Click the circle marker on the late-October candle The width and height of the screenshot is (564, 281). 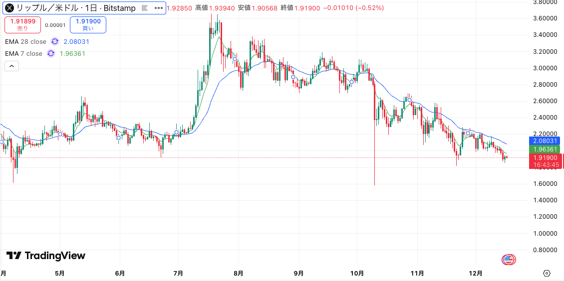tap(409, 100)
